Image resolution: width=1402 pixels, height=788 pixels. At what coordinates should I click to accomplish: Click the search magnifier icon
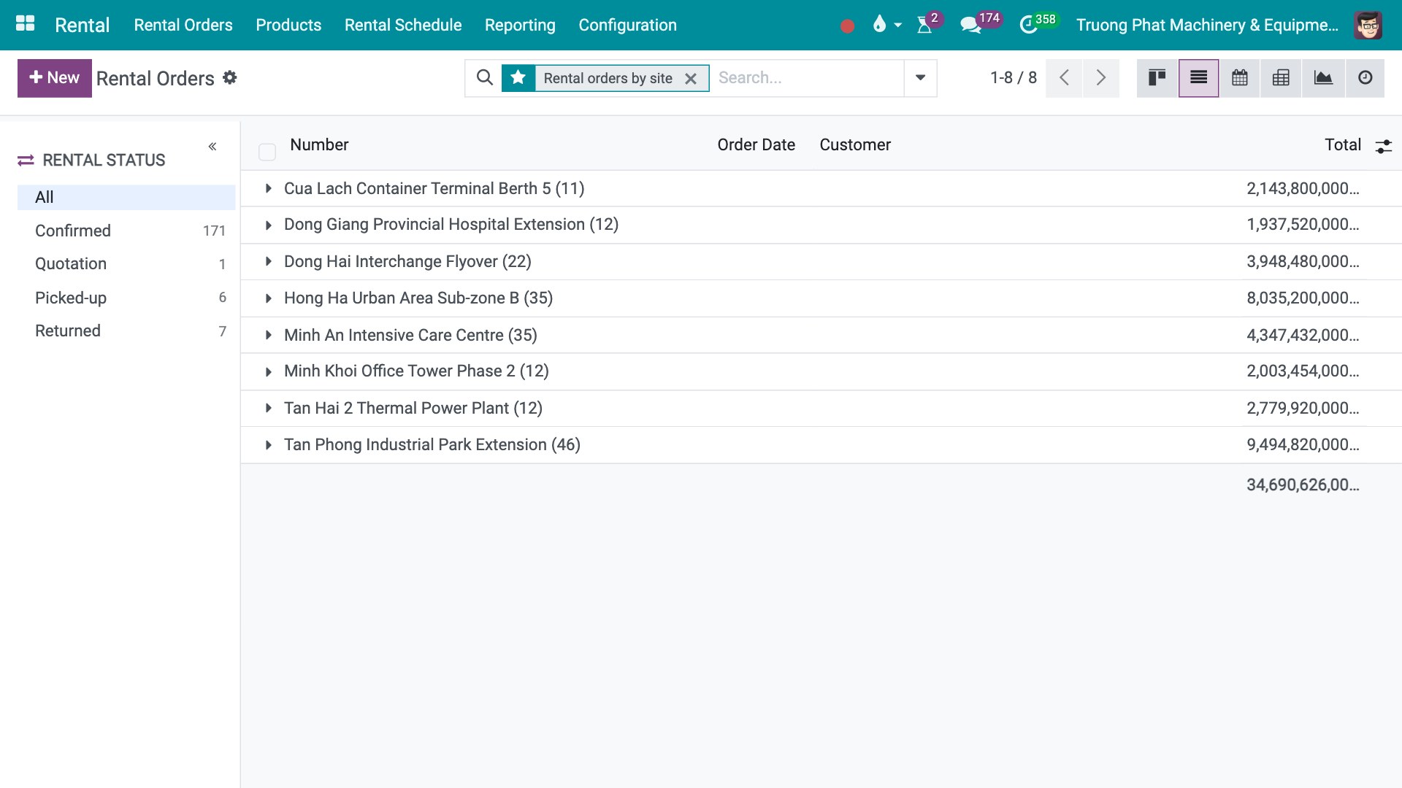[x=484, y=77]
